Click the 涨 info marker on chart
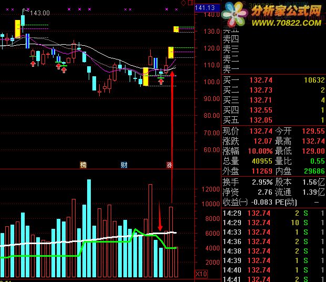Image resolution: width=326 pixels, height=282 pixels. [169, 165]
